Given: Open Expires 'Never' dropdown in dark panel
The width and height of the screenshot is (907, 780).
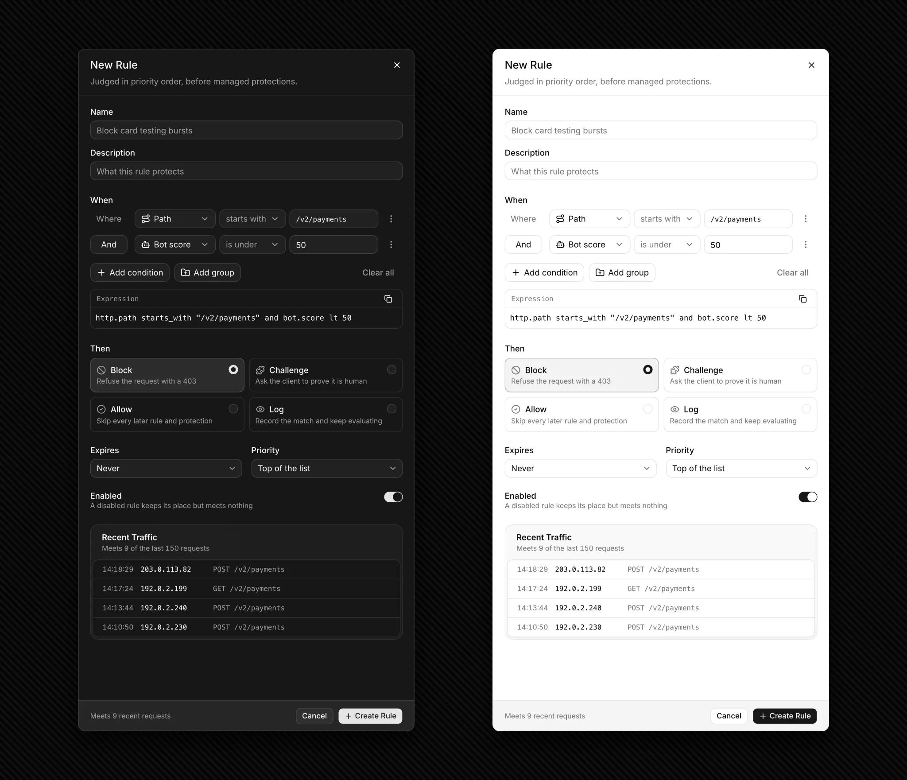Looking at the screenshot, I should pyautogui.click(x=166, y=468).
